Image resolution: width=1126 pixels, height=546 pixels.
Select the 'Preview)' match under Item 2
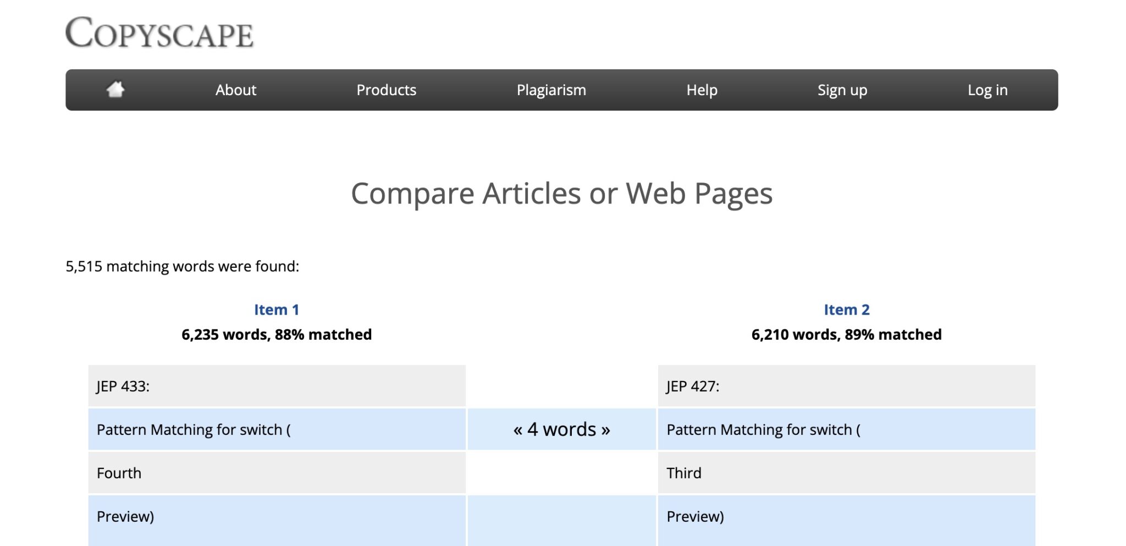(695, 516)
